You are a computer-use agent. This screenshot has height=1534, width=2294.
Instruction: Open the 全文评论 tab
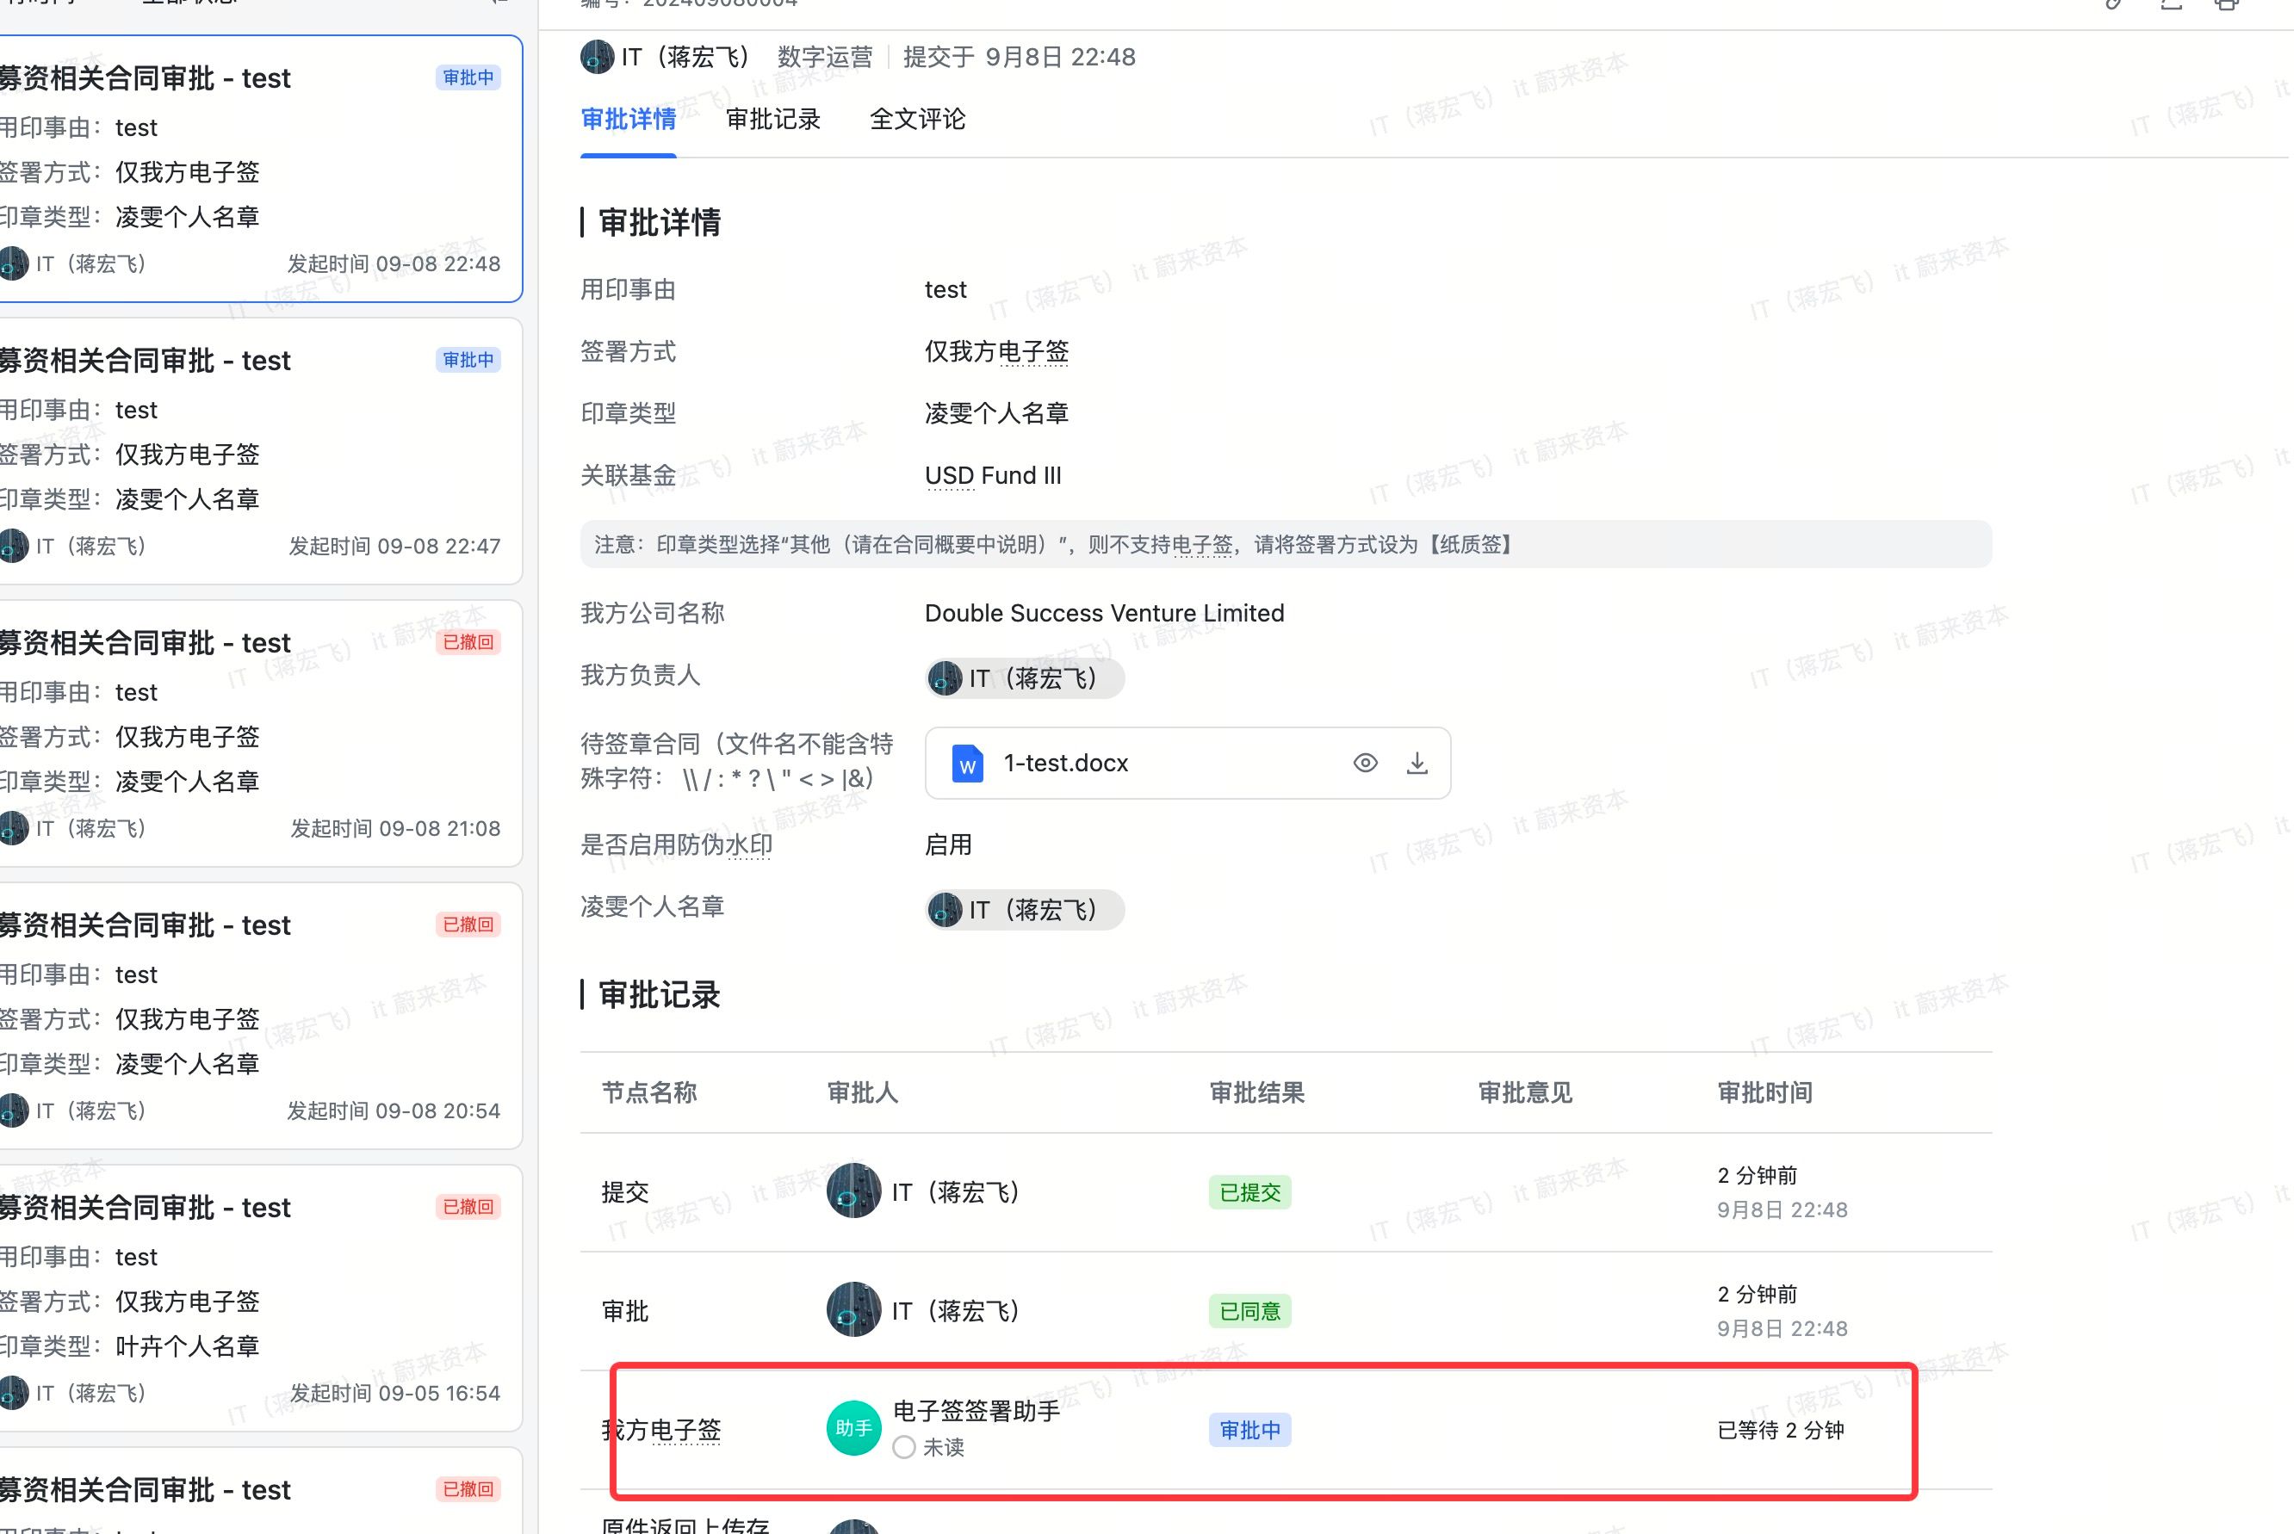pos(917,120)
